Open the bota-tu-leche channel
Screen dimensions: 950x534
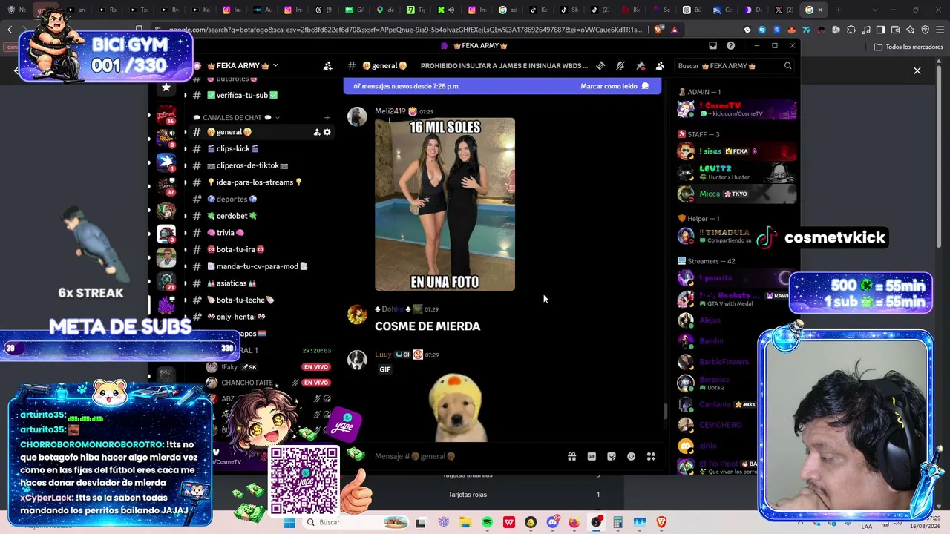(x=262, y=300)
